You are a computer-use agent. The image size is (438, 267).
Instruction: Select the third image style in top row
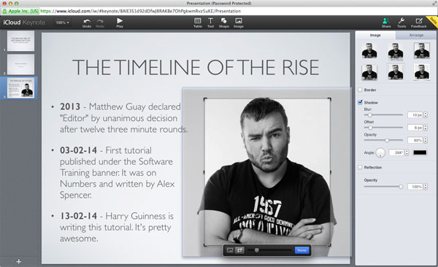tap(421, 50)
